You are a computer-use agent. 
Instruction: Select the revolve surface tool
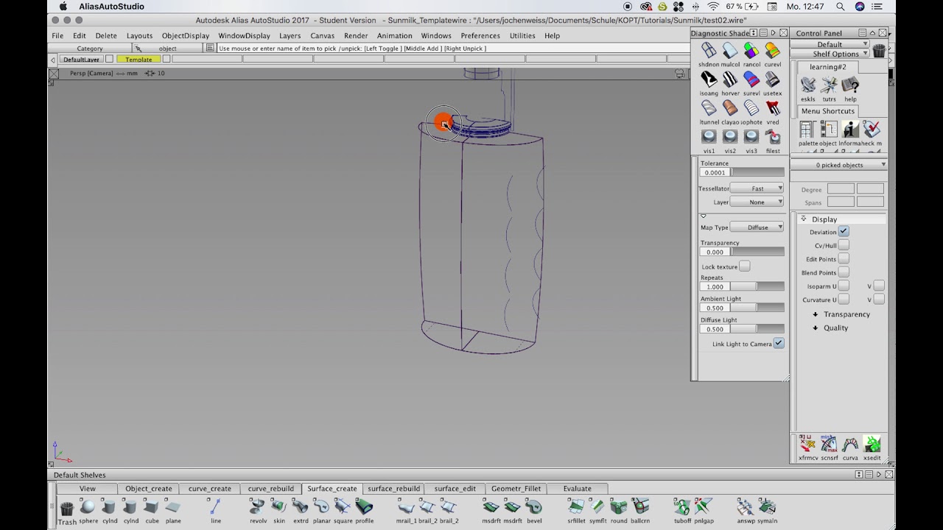click(x=257, y=507)
